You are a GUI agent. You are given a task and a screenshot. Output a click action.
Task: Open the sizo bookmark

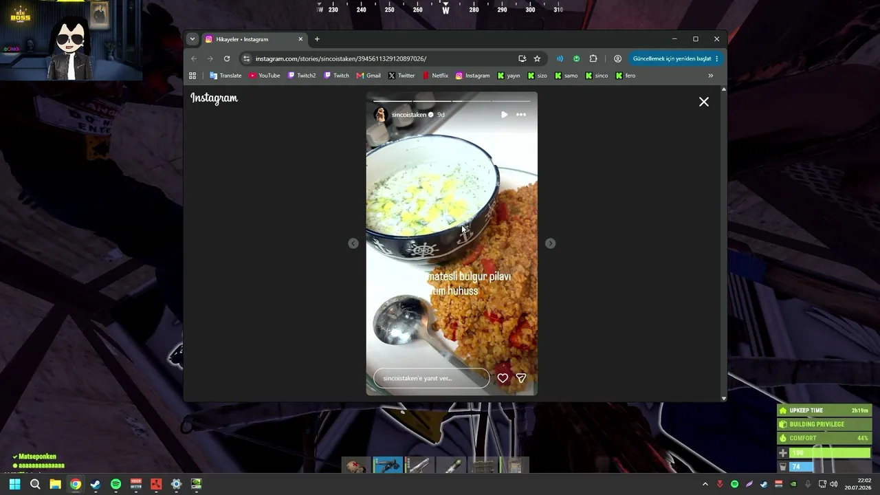(x=537, y=76)
